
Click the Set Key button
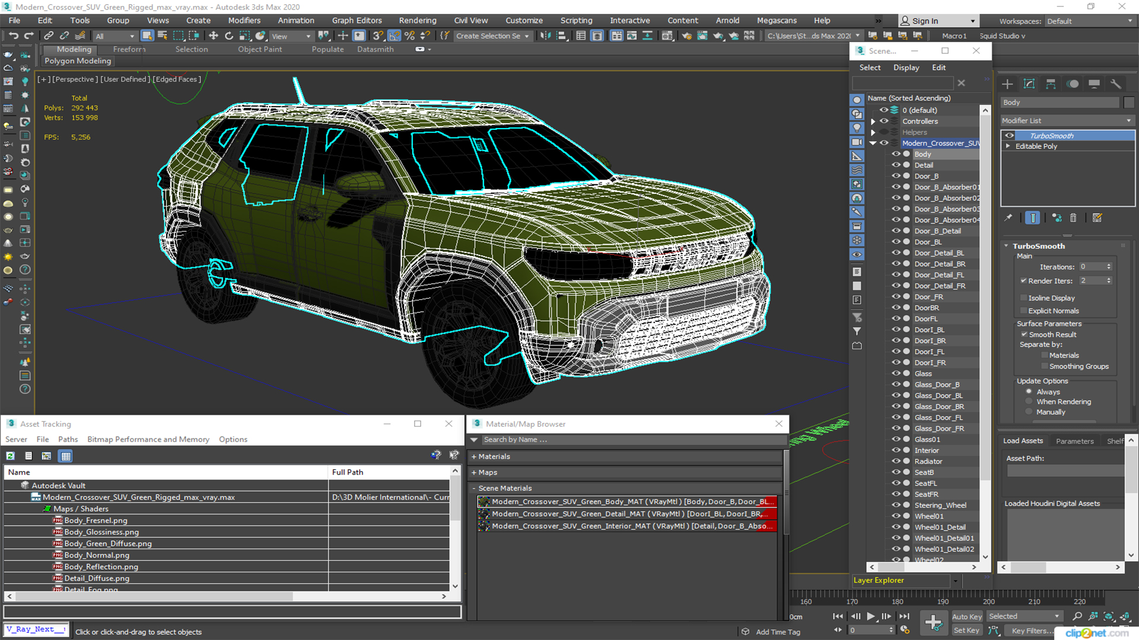[x=967, y=631]
